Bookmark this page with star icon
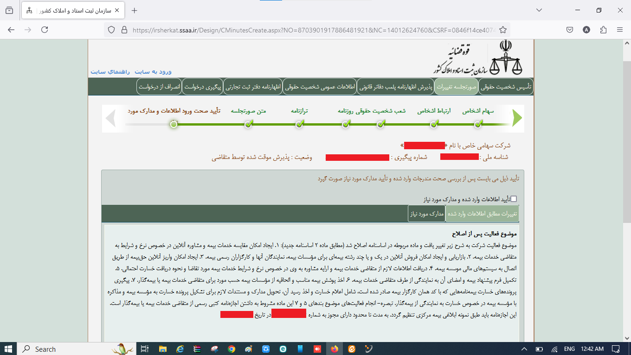This screenshot has height=355, width=631. coord(502,30)
